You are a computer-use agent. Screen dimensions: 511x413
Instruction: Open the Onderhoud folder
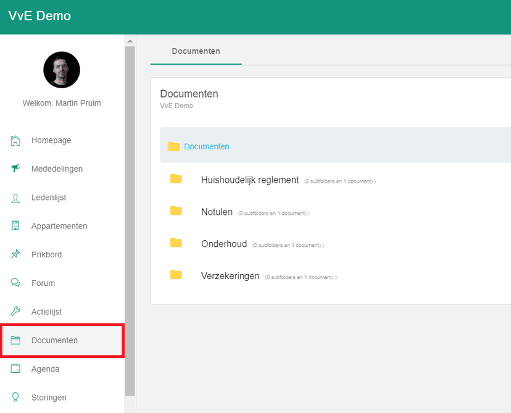[x=176, y=244]
